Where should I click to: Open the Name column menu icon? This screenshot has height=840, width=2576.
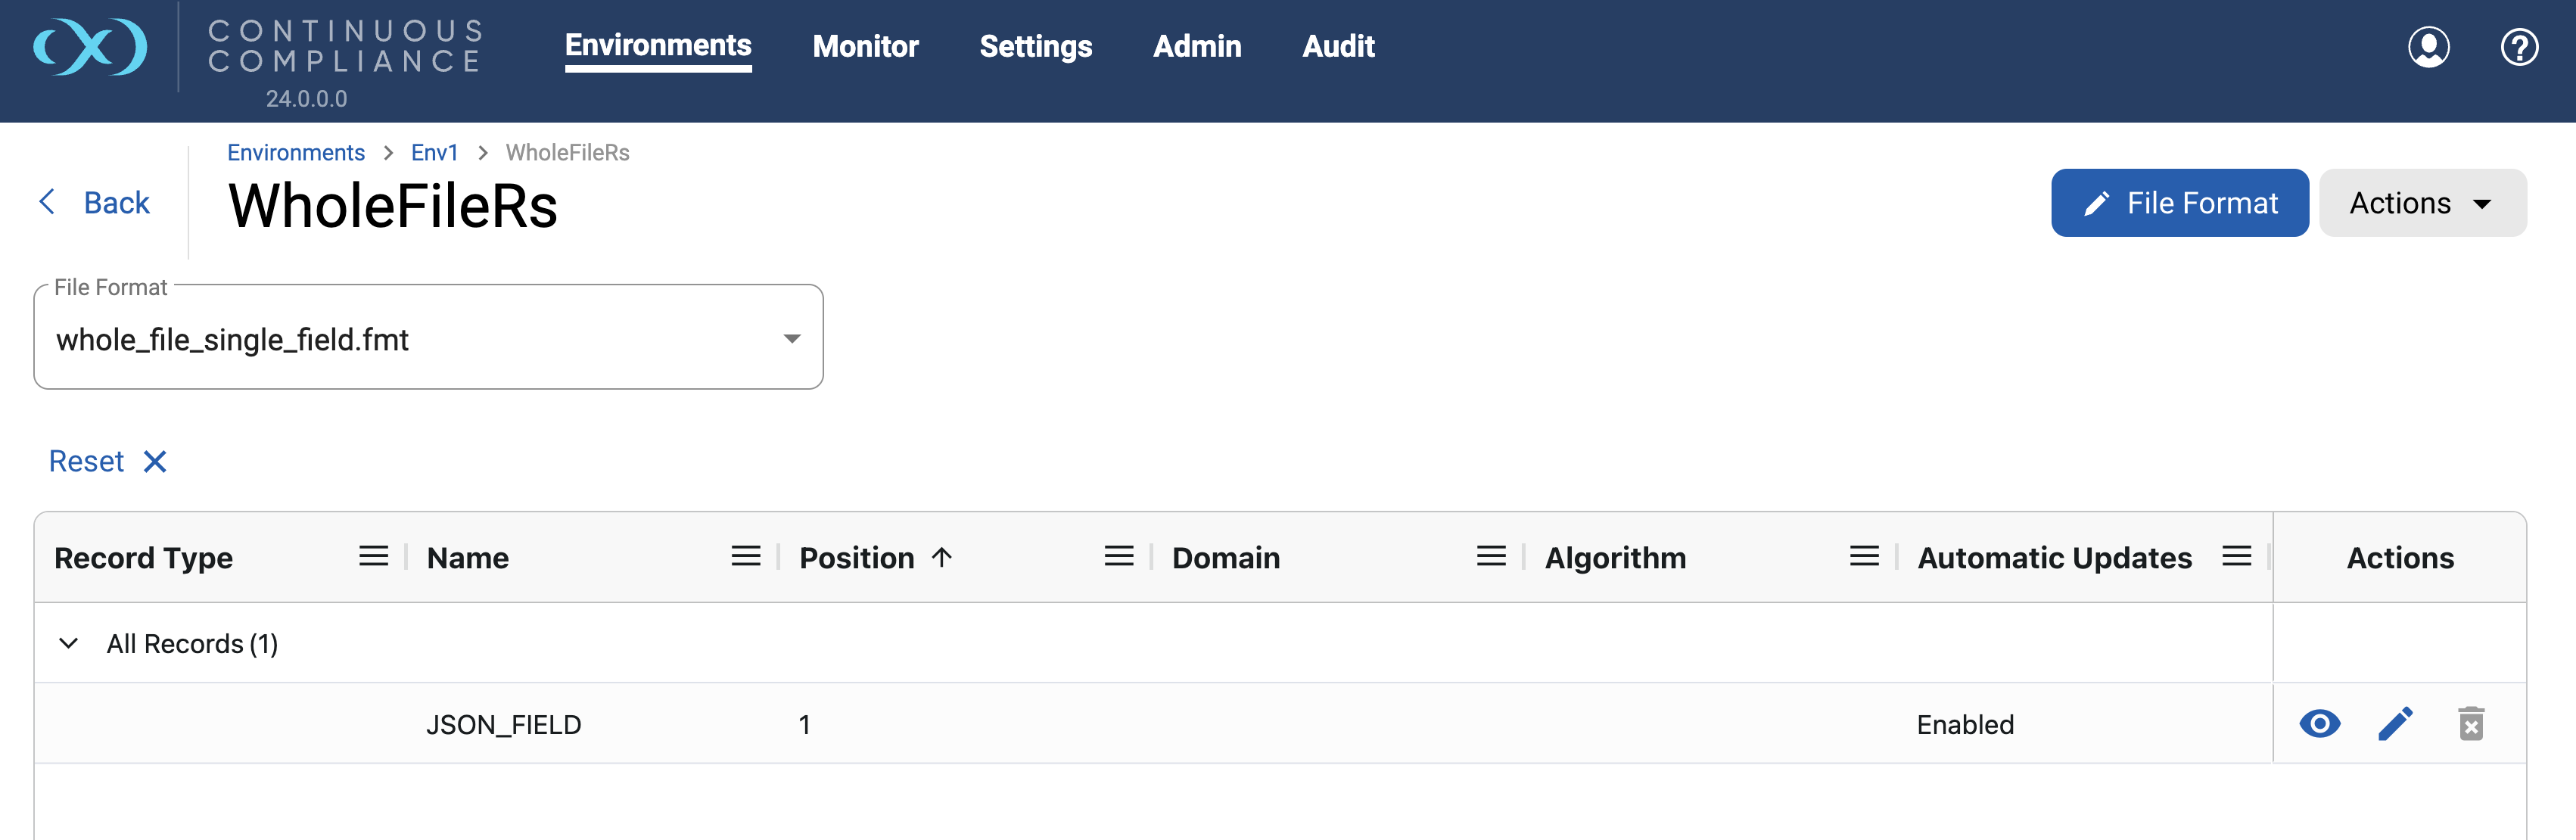pos(745,557)
